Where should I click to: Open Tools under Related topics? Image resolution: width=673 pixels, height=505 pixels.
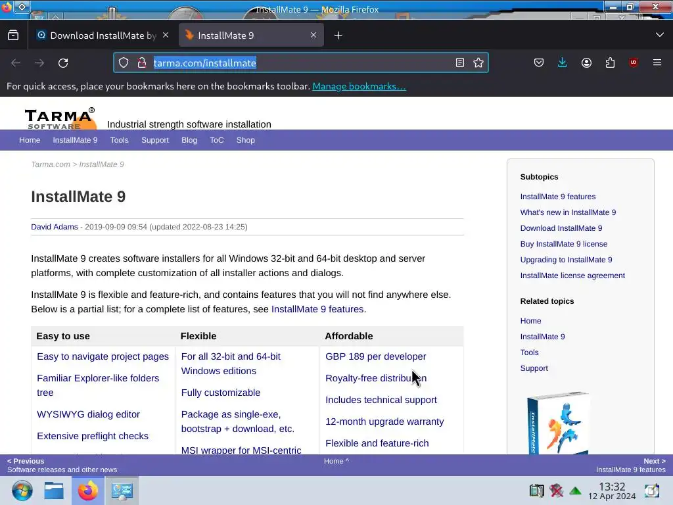pos(529,352)
